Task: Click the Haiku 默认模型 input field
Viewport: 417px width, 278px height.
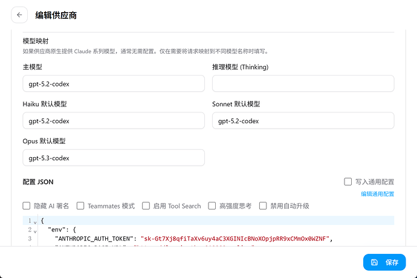Action: tap(114, 120)
